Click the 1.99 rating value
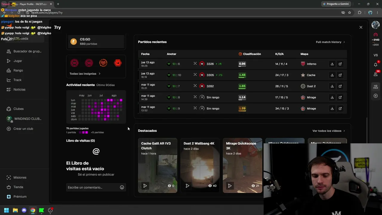Viewport: 382px width, 215px height. coord(242,108)
